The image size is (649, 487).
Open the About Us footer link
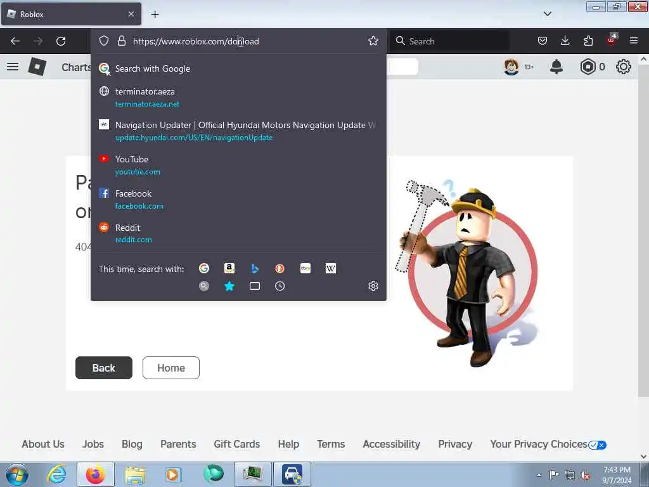click(x=43, y=444)
